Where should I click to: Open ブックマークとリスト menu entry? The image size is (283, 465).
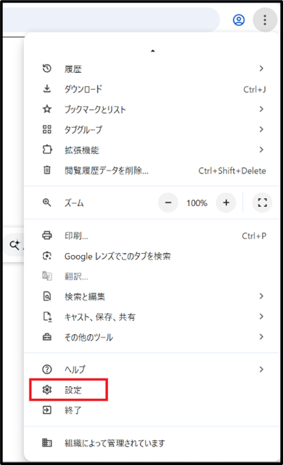[x=152, y=109]
